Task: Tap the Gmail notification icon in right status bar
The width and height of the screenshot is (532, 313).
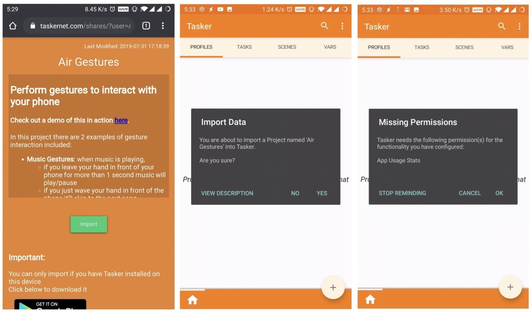Action: coord(407,10)
